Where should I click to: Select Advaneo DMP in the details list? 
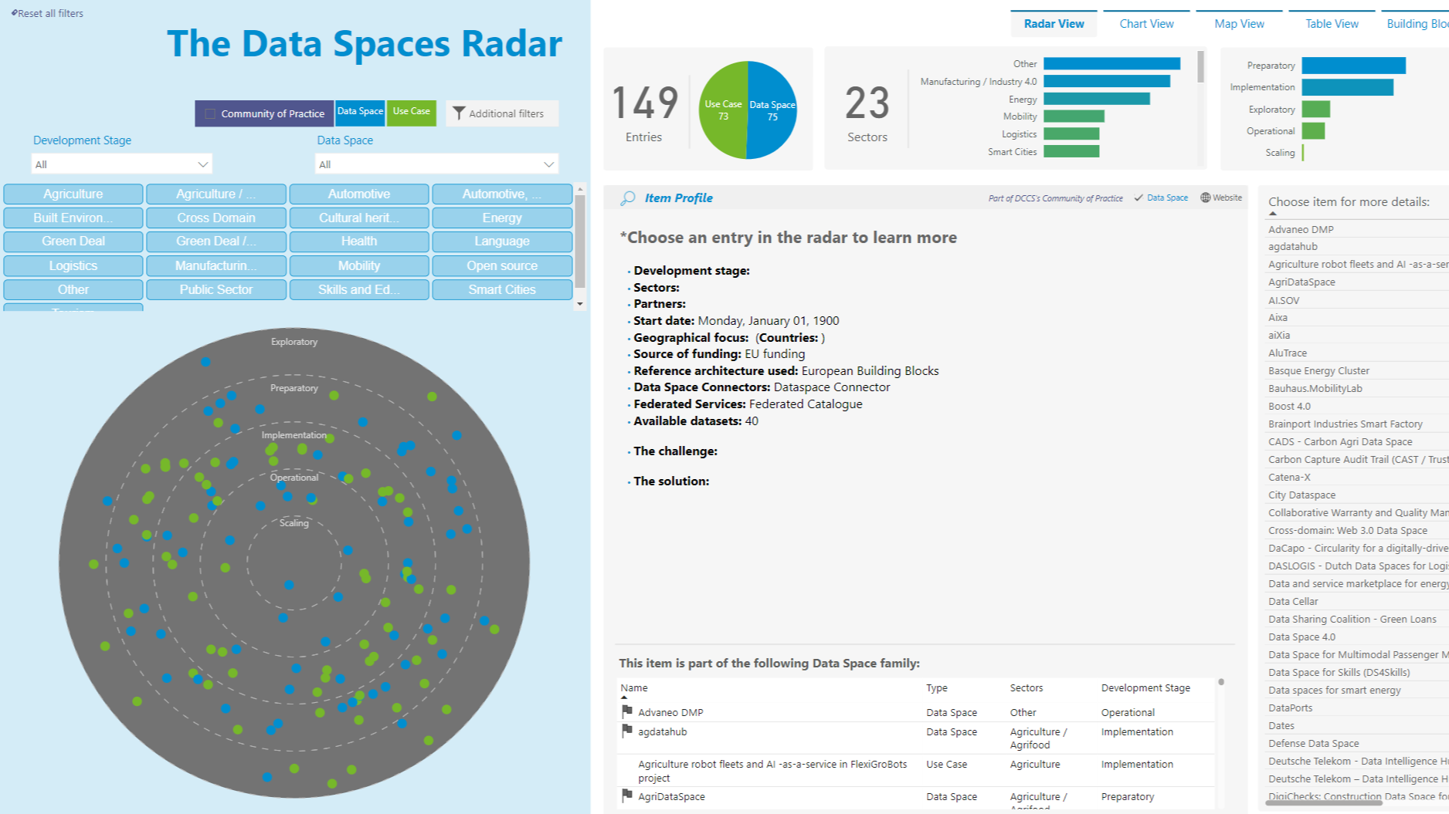tap(1301, 229)
